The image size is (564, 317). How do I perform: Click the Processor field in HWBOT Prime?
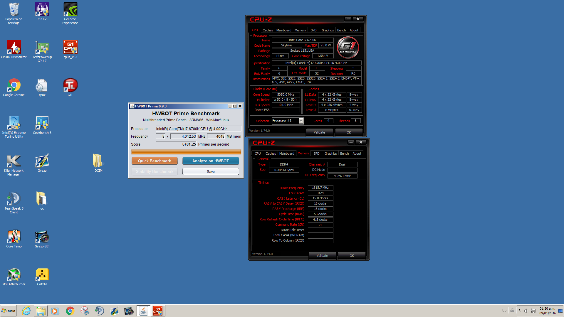(198, 129)
